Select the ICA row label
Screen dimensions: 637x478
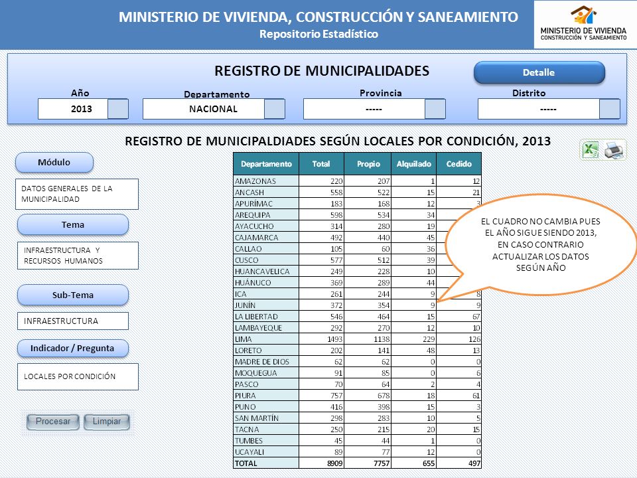266,294
